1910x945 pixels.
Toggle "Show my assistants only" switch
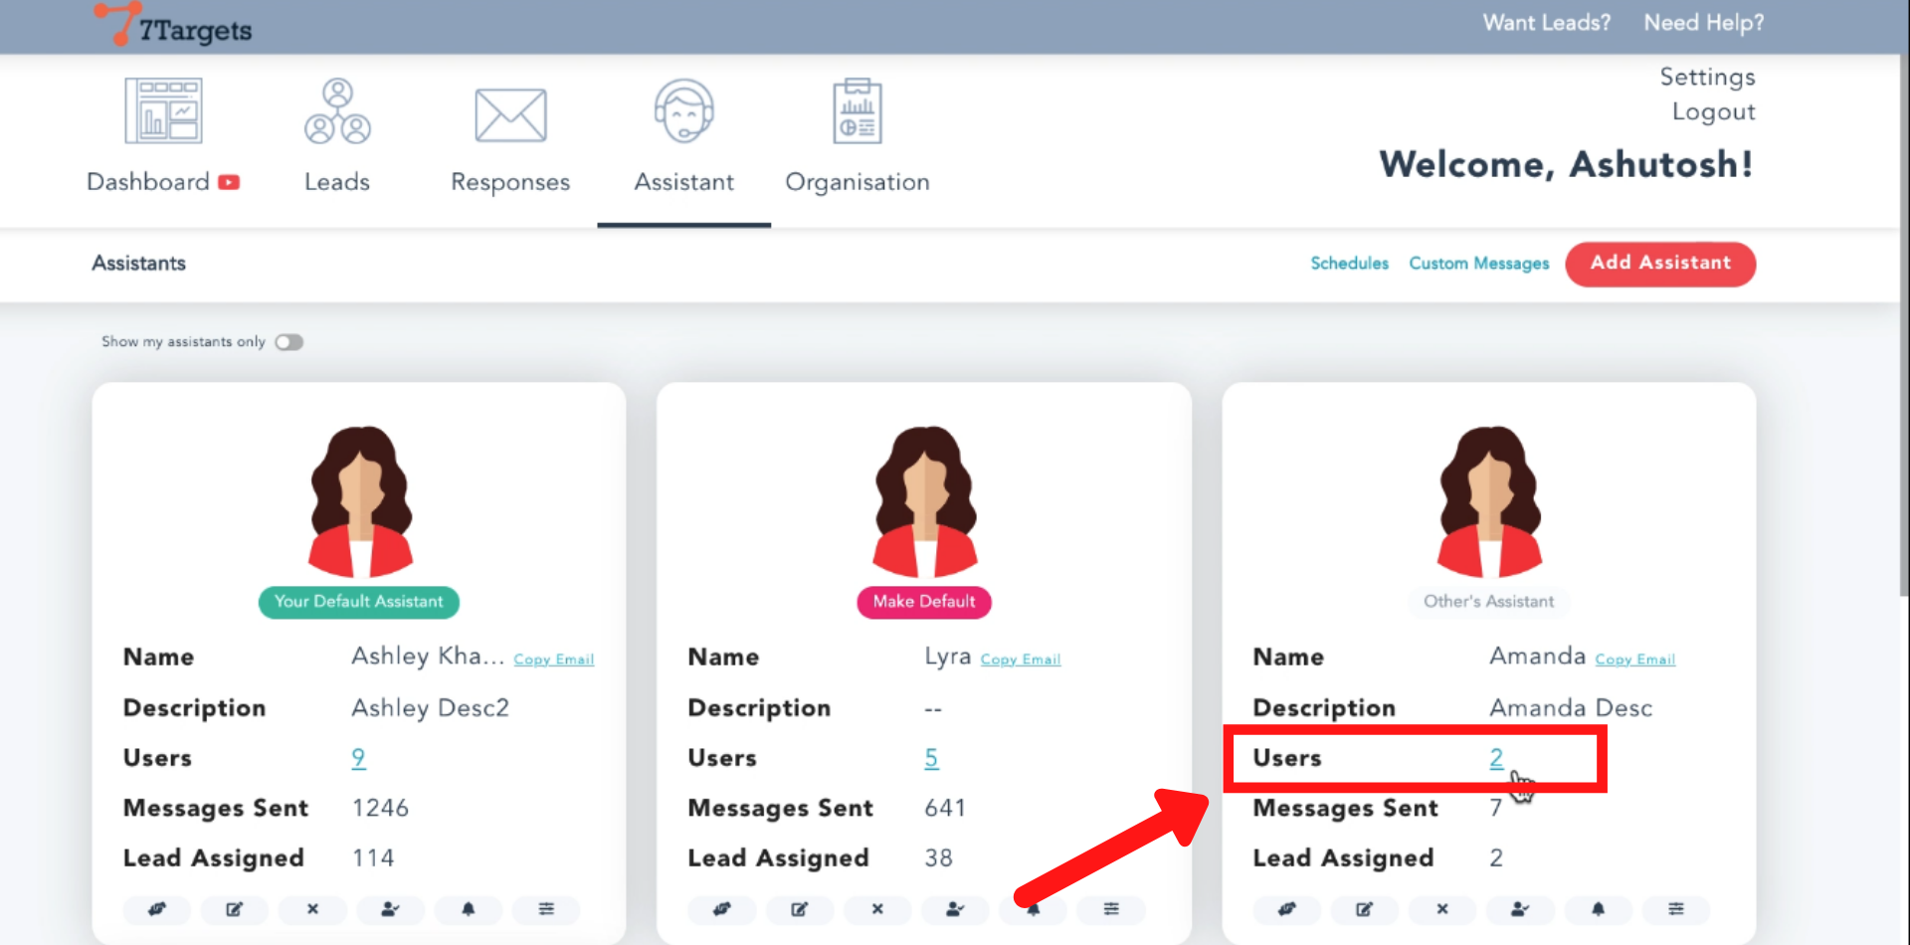pyautogui.click(x=289, y=342)
